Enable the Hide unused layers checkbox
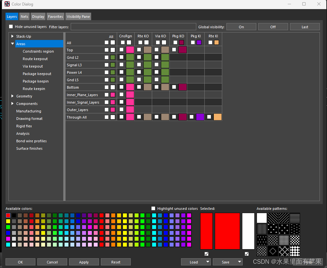 click(11, 27)
